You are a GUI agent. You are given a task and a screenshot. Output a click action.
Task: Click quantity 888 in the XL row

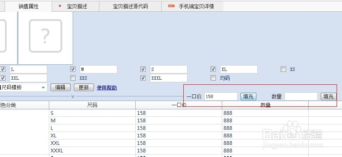tap(265, 136)
